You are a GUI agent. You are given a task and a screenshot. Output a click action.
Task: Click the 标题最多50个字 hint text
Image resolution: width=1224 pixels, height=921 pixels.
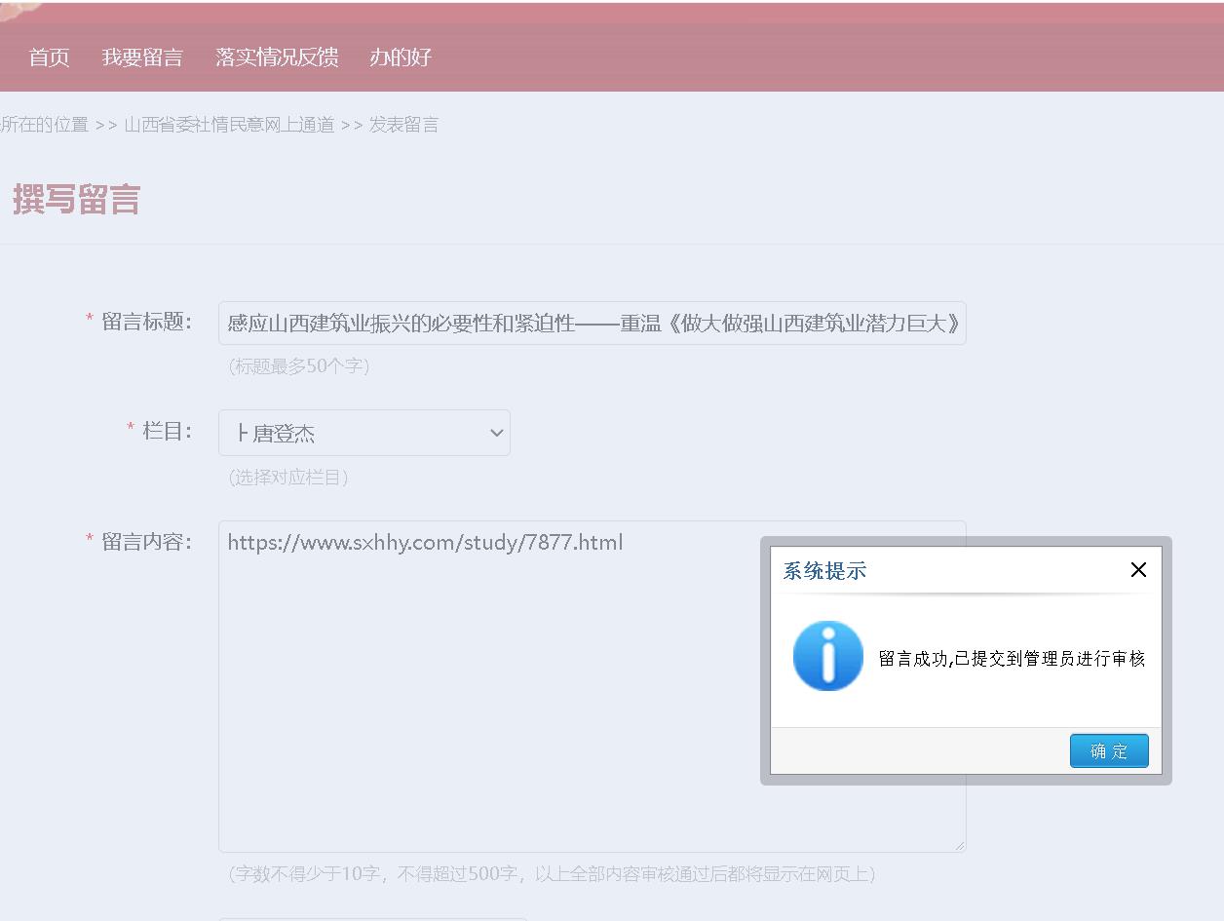pyautogui.click(x=299, y=366)
